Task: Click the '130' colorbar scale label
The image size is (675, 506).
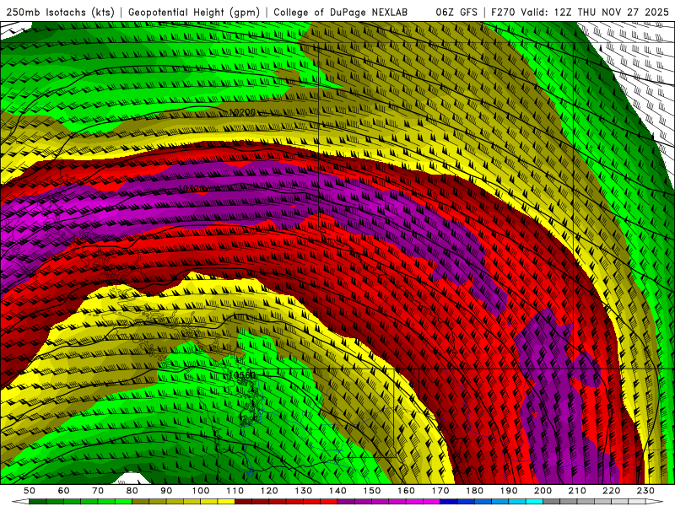Action: tap(304, 491)
